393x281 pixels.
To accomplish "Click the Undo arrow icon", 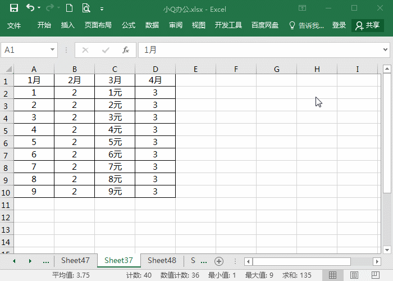I will point(30,8).
